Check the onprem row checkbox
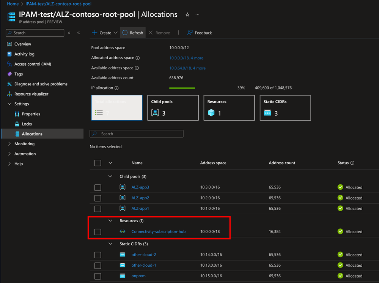The width and height of the screenshot is (379, 283). 98,276
